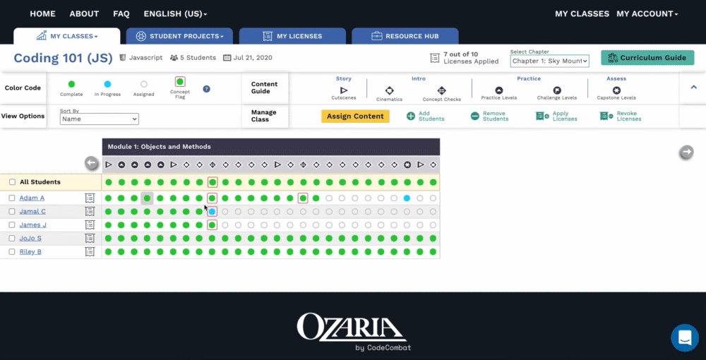706x360 pixels.
Task: Tick the checkbox for Riley B
Action: [x=12, y=251]
